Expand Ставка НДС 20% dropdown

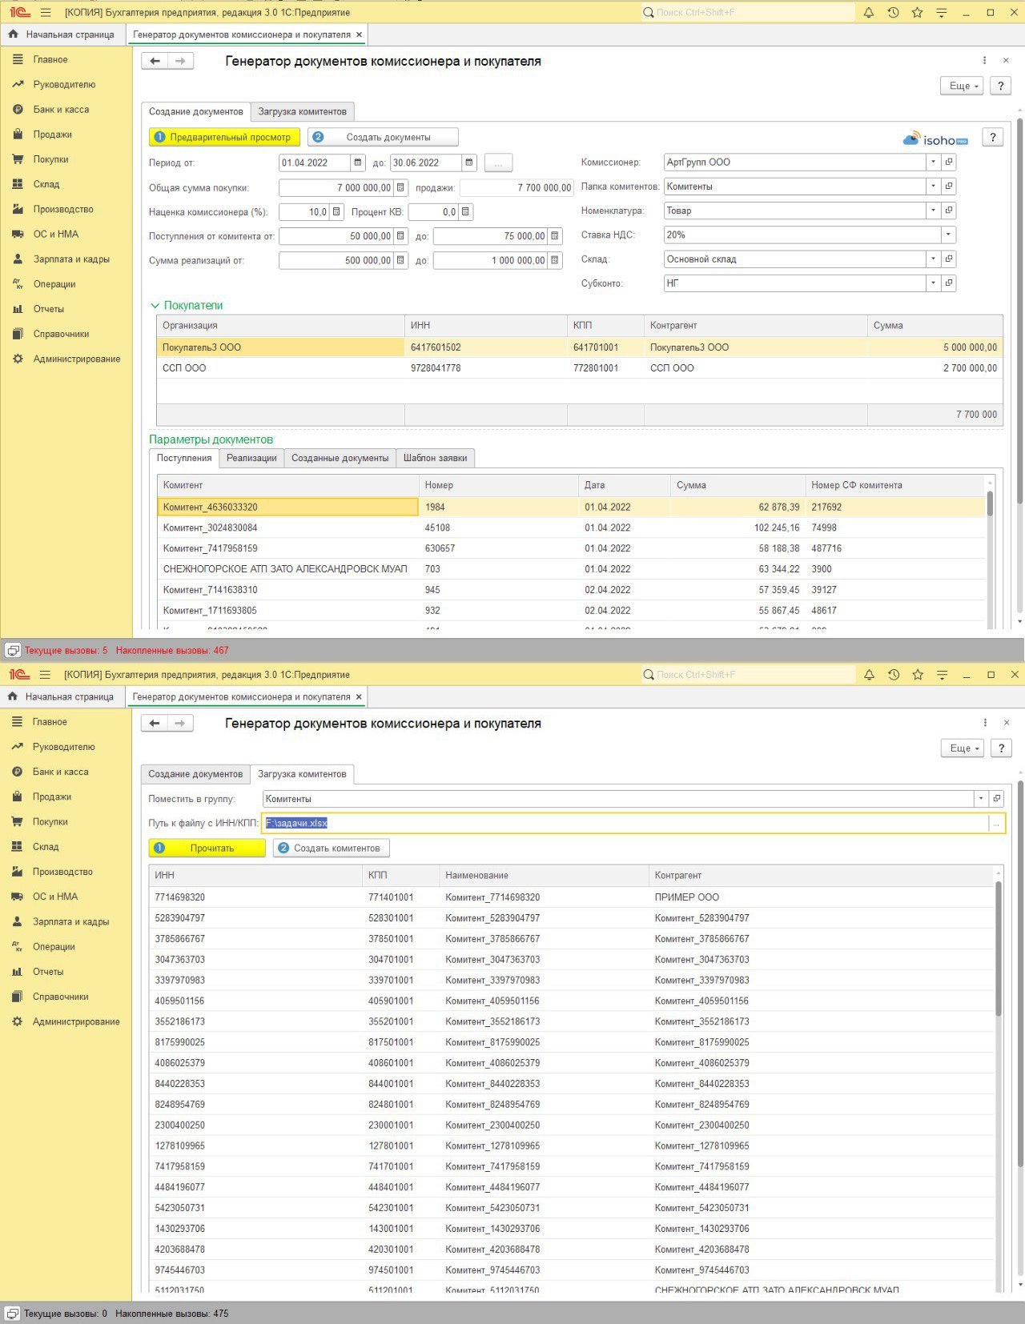point(948,235)
